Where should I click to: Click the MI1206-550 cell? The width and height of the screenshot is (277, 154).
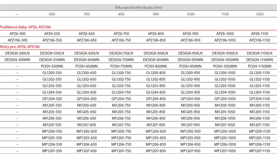52,118
